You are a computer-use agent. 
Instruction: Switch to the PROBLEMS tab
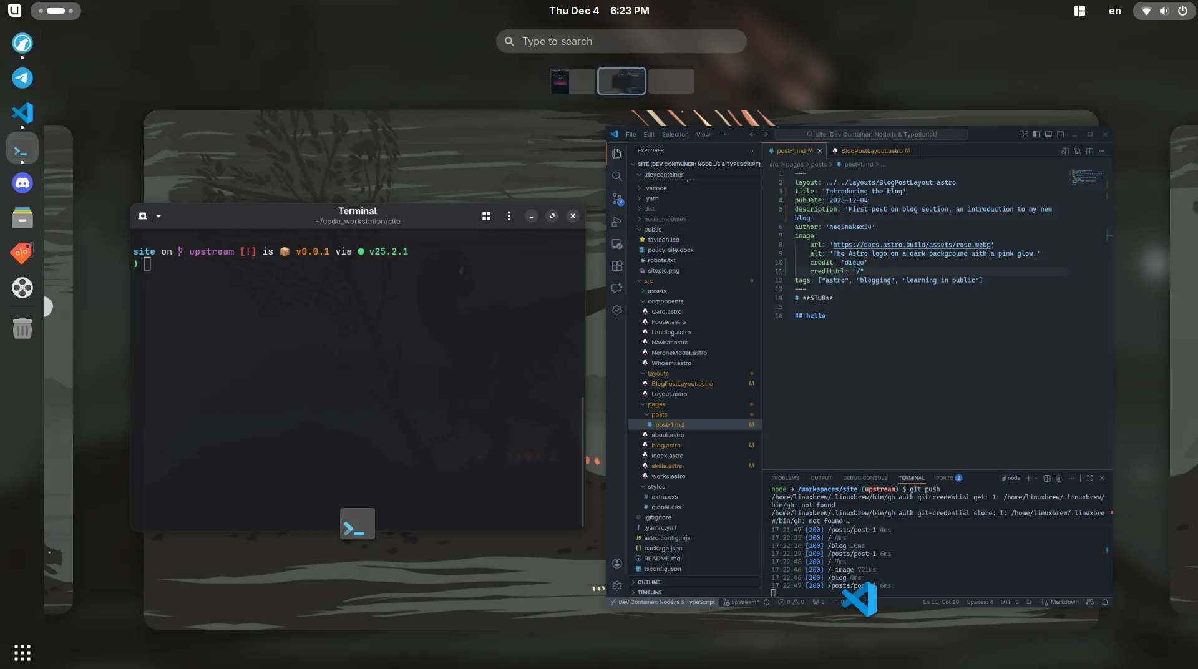point(785,477)
